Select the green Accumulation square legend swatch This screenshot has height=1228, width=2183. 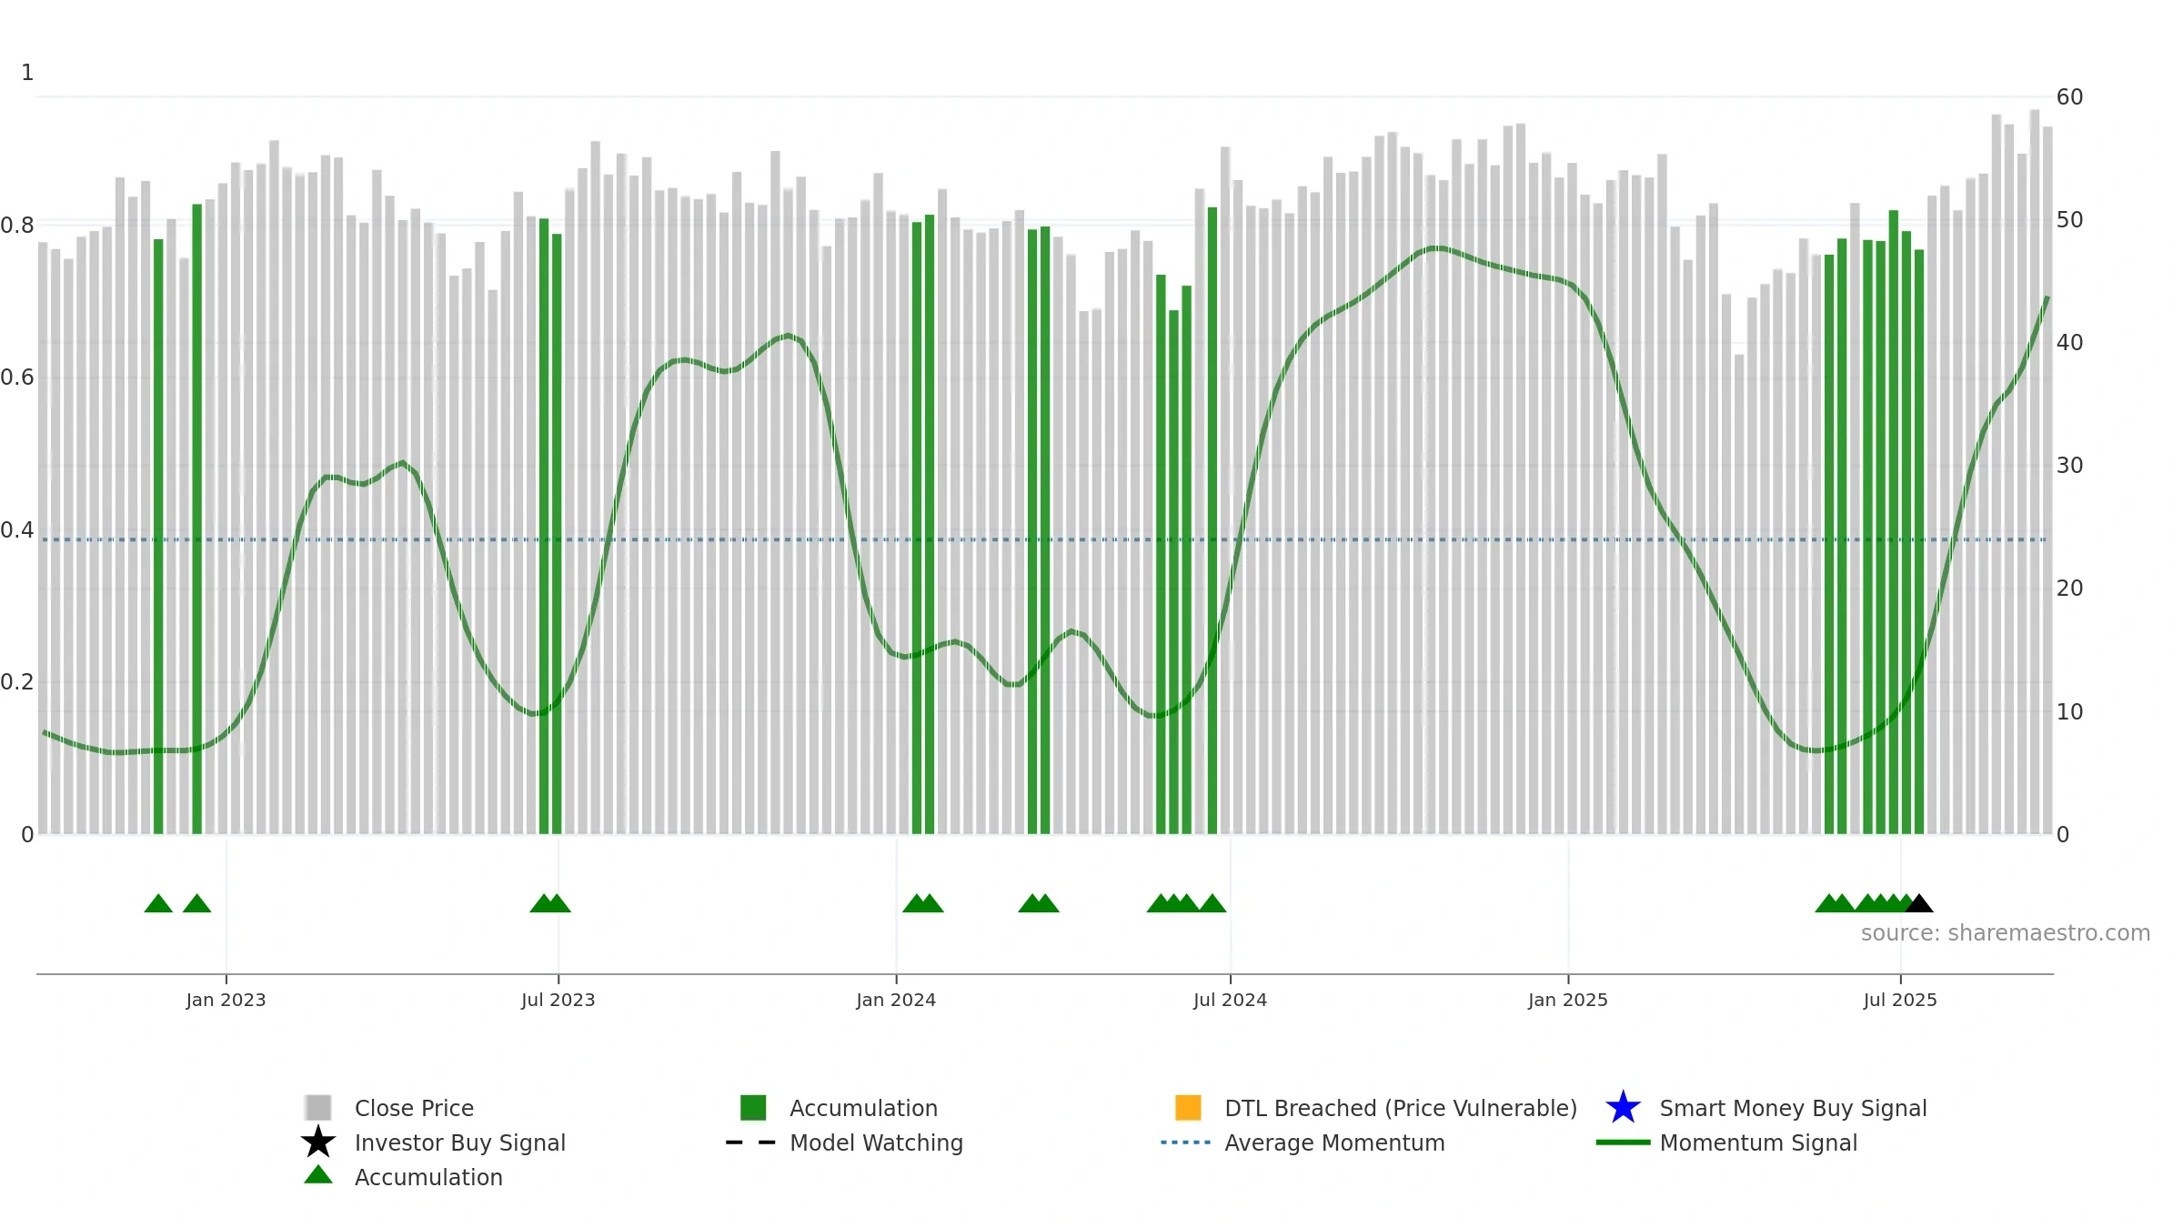[753, 1108]
